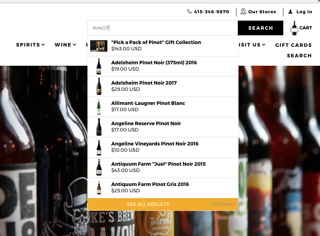This screenshot has height=236, width=320.
Task: Select the Adelsheim Pinot Noir (375ml) 2016 result
Action: coord(154,63)
